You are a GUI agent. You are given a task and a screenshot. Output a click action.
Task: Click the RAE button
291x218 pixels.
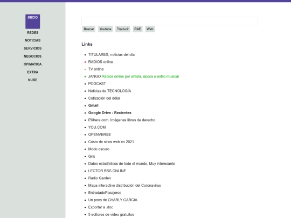coord(138,29)
